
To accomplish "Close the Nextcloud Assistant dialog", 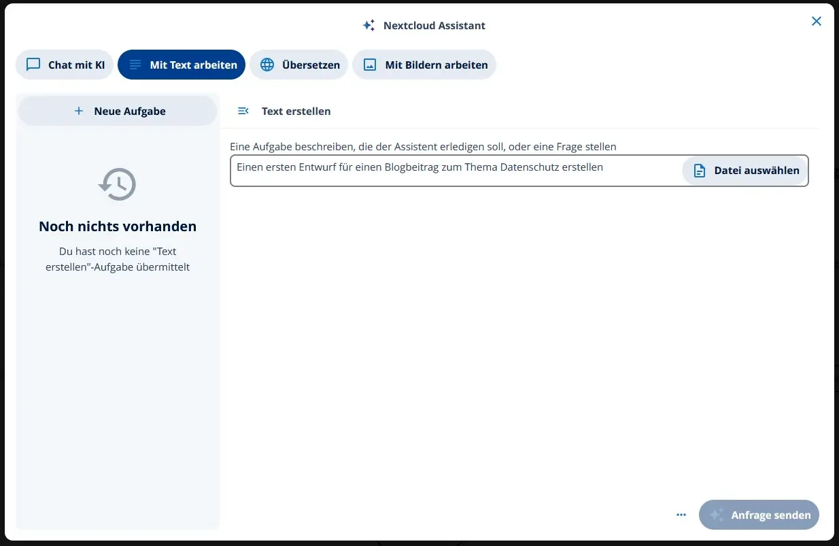I will 816,21.
